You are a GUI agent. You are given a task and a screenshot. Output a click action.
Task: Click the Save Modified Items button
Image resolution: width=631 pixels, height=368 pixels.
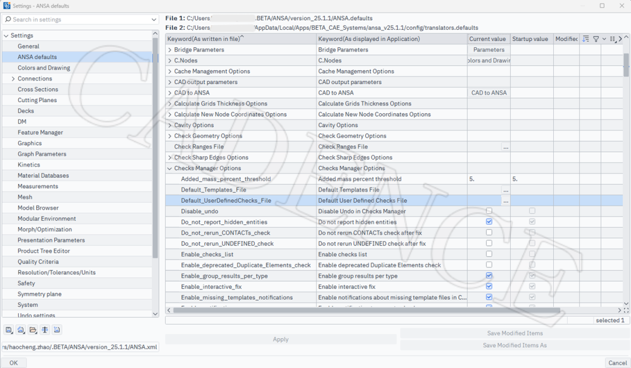515,333
